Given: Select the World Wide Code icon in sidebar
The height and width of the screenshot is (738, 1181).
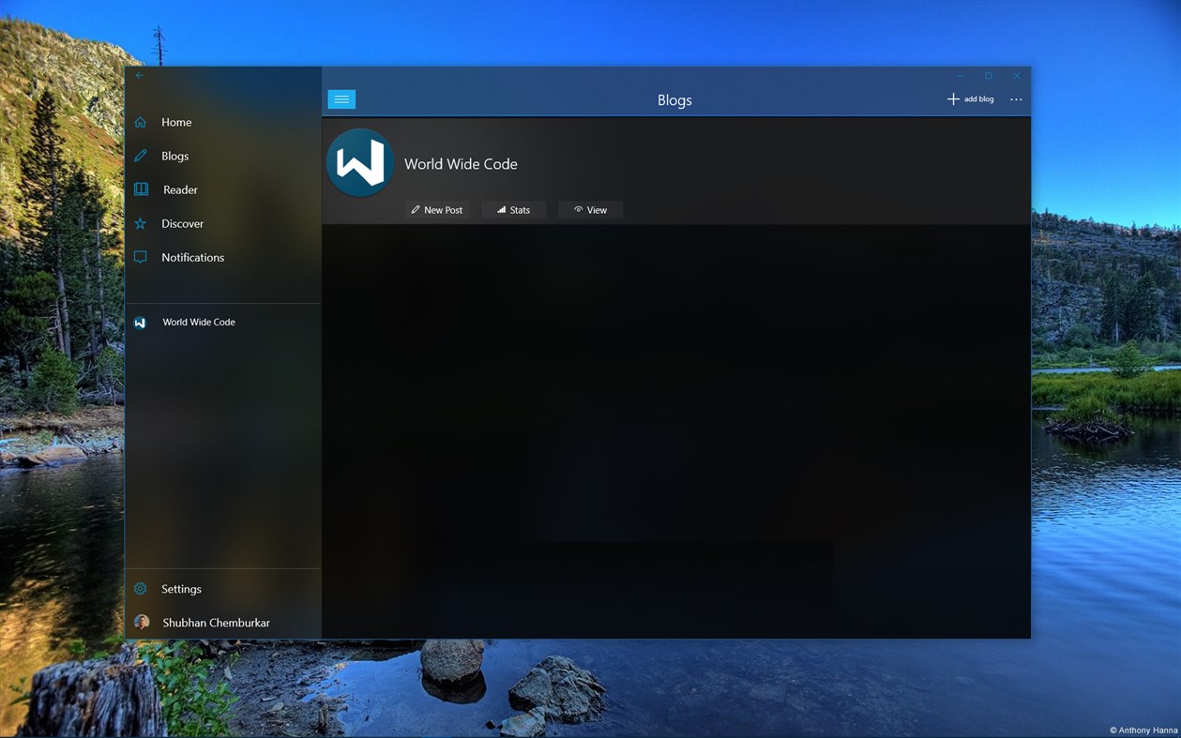Looking at the screenshot, I should point(140,322).
